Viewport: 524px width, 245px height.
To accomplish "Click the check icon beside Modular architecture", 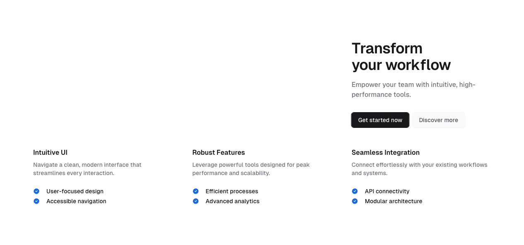I will click(x=355, y=201).
